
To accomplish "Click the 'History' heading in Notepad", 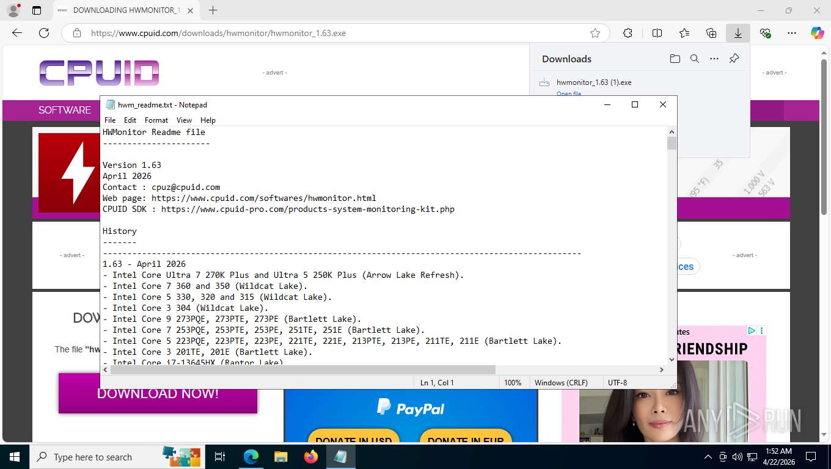I will point(120,231).
